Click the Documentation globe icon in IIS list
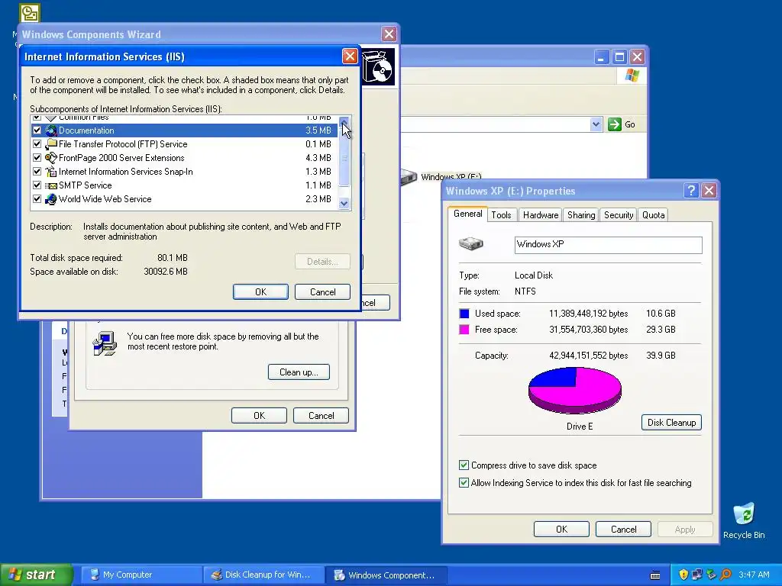This screenshot has width=782, height=586. click(x=51, y=130)
